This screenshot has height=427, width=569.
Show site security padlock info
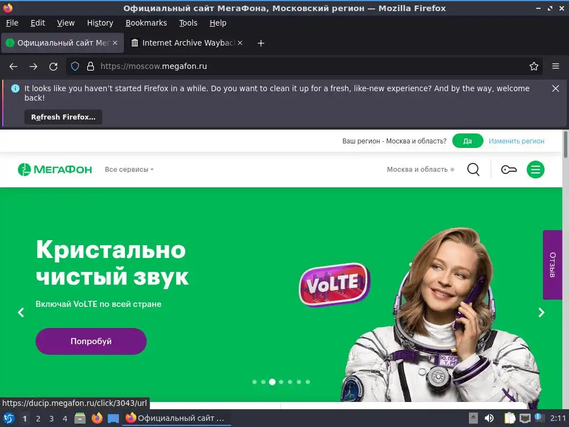click(x=91, y=66)
